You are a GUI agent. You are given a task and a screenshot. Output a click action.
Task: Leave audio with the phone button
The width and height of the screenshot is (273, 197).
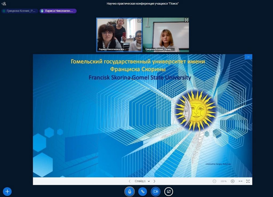(x=143, y=191)
